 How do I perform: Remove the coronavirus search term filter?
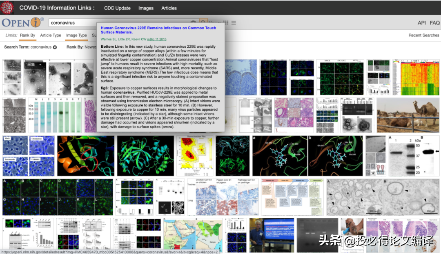pos(55,47)
